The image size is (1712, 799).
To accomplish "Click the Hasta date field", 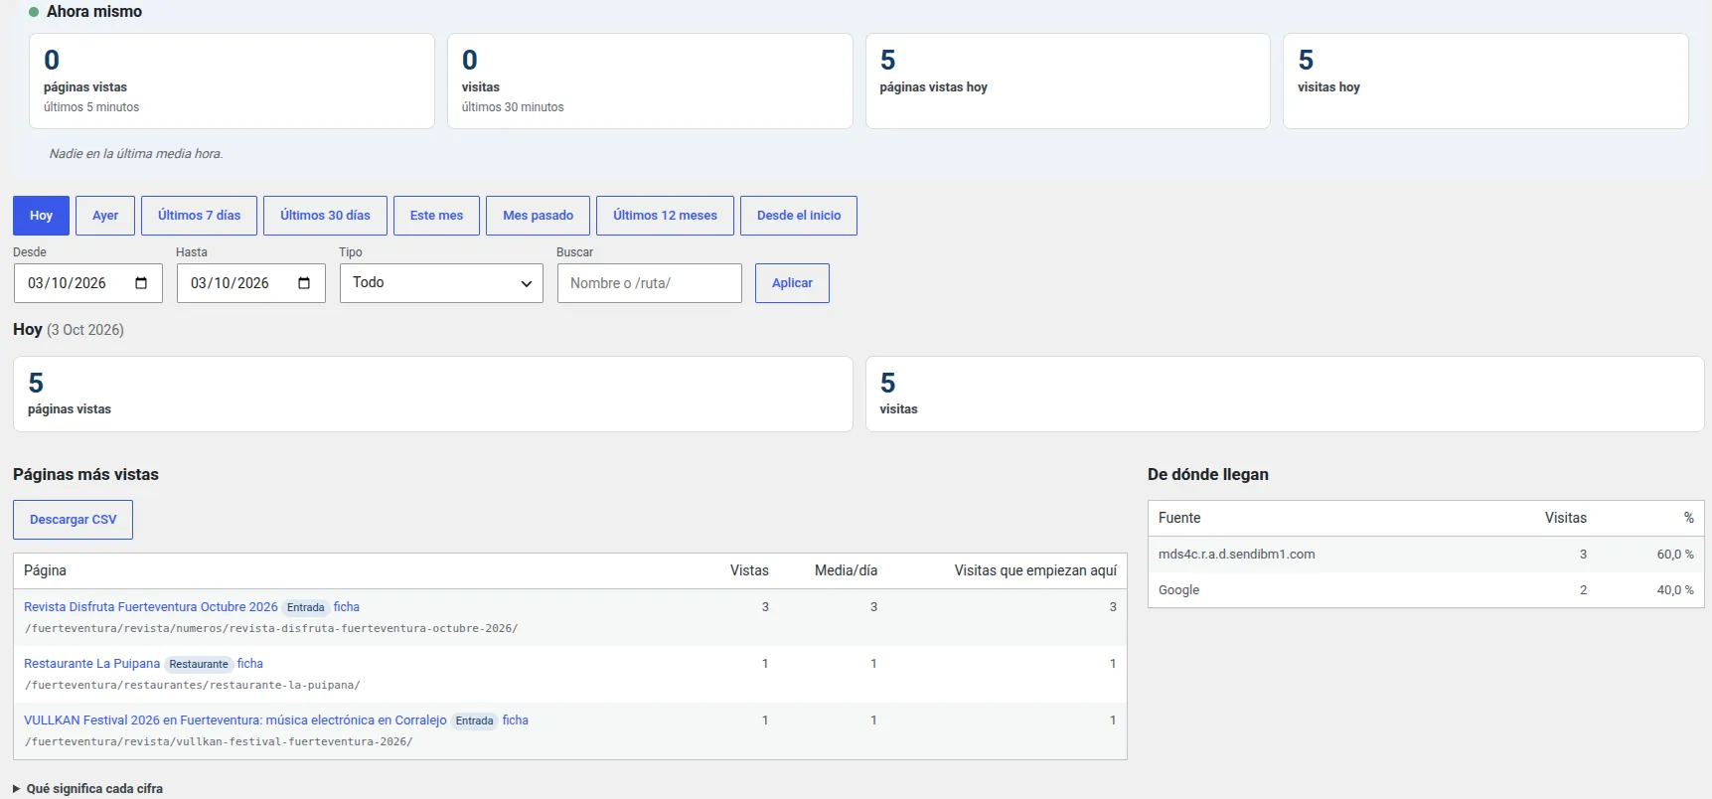I will pos(251,283).
